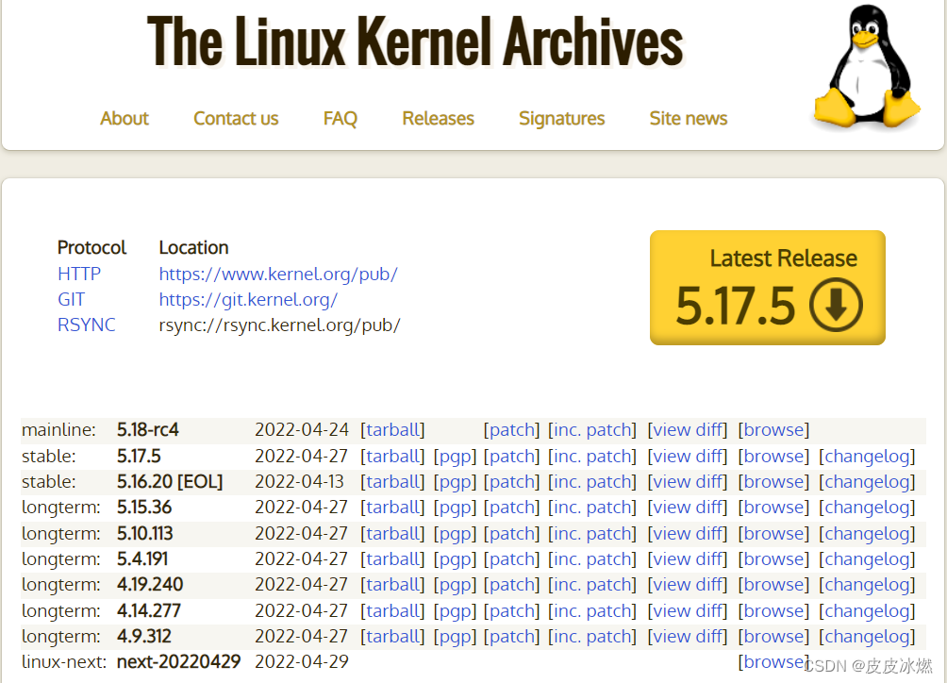Open the patch link for 4.9.312
947x683 pixels.
(511, 637)
